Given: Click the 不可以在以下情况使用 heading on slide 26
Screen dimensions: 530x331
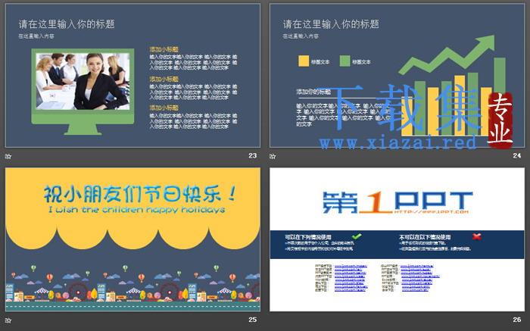Looking at the screenshot, I should (425, 237).
